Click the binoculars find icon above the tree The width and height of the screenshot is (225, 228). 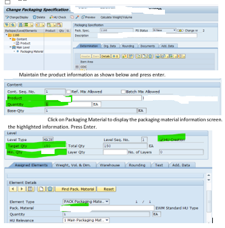coord(20,25)
